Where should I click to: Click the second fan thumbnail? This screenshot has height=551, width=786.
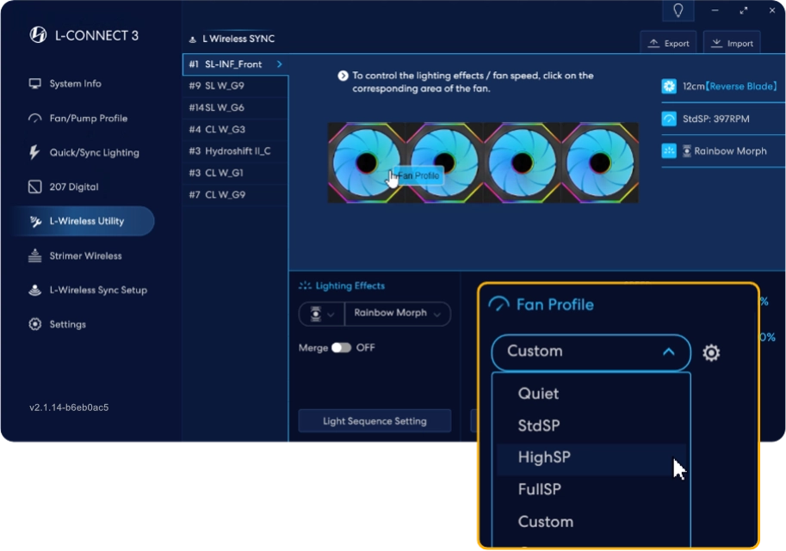(x=444, y=162)
